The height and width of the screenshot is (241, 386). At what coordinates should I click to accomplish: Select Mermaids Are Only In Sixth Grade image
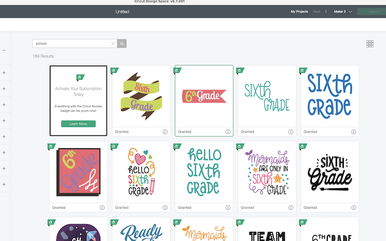pos(267,172)
